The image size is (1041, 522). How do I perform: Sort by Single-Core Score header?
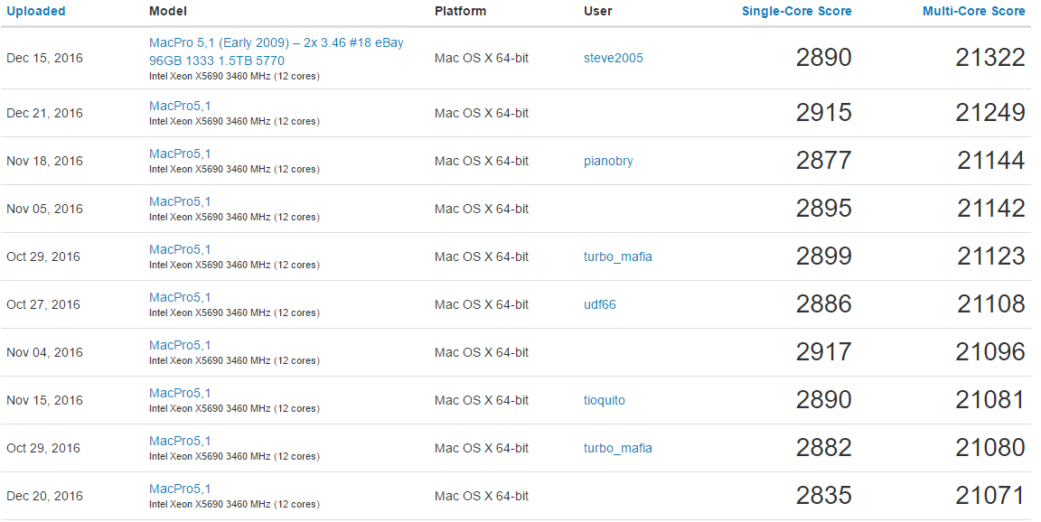tap(796, 12)
